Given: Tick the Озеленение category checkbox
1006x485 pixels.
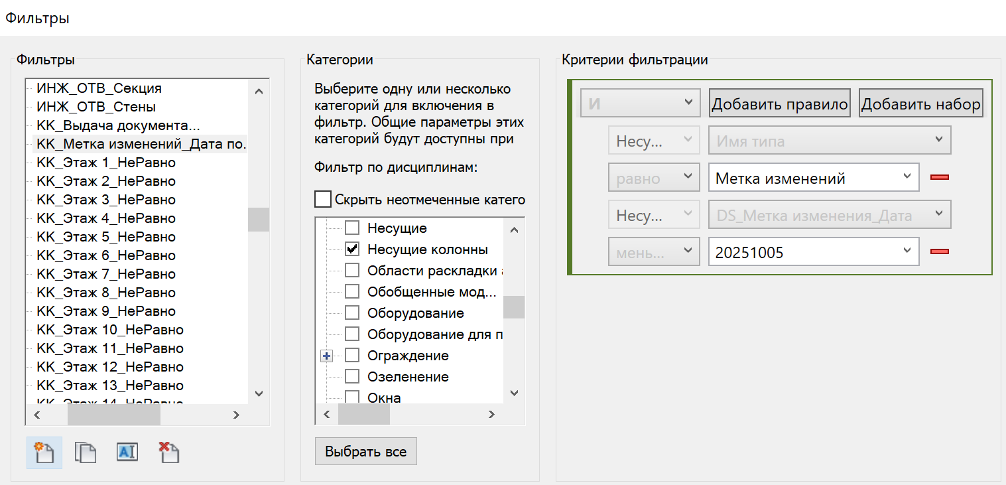Looking at the screenshot, I should (353, 377).
